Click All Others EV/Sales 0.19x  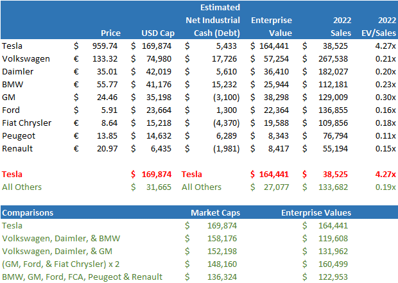(385, 187)
